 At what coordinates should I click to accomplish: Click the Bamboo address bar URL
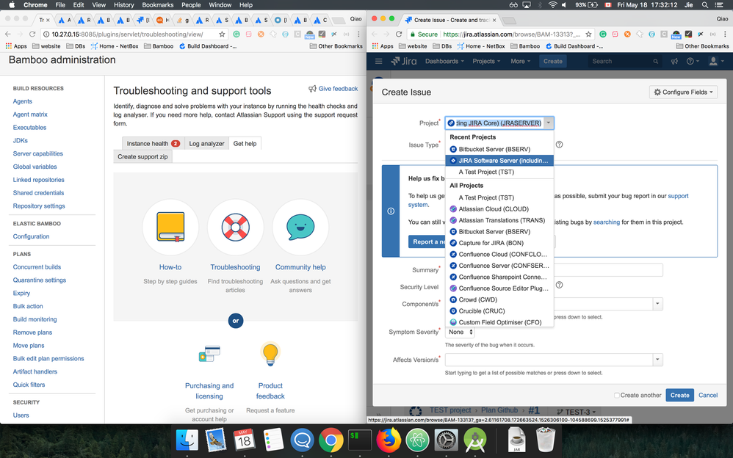[127, 34]
